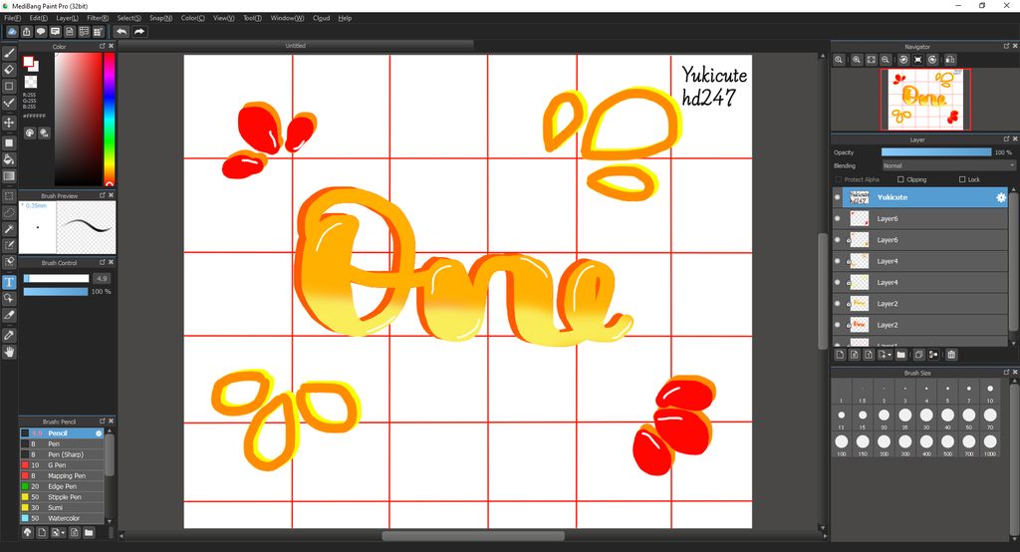Screen dimensions: 1020x552
Task: Click Navigator rotate right icon
Action: (x=932, y=59)
